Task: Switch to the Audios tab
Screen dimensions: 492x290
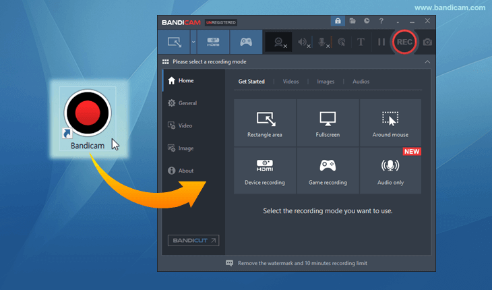Action: click(x=361, y=82)
